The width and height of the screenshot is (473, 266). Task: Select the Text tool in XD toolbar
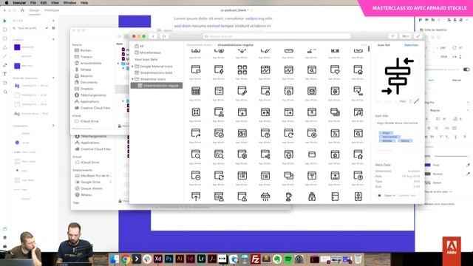click(4, 74)
